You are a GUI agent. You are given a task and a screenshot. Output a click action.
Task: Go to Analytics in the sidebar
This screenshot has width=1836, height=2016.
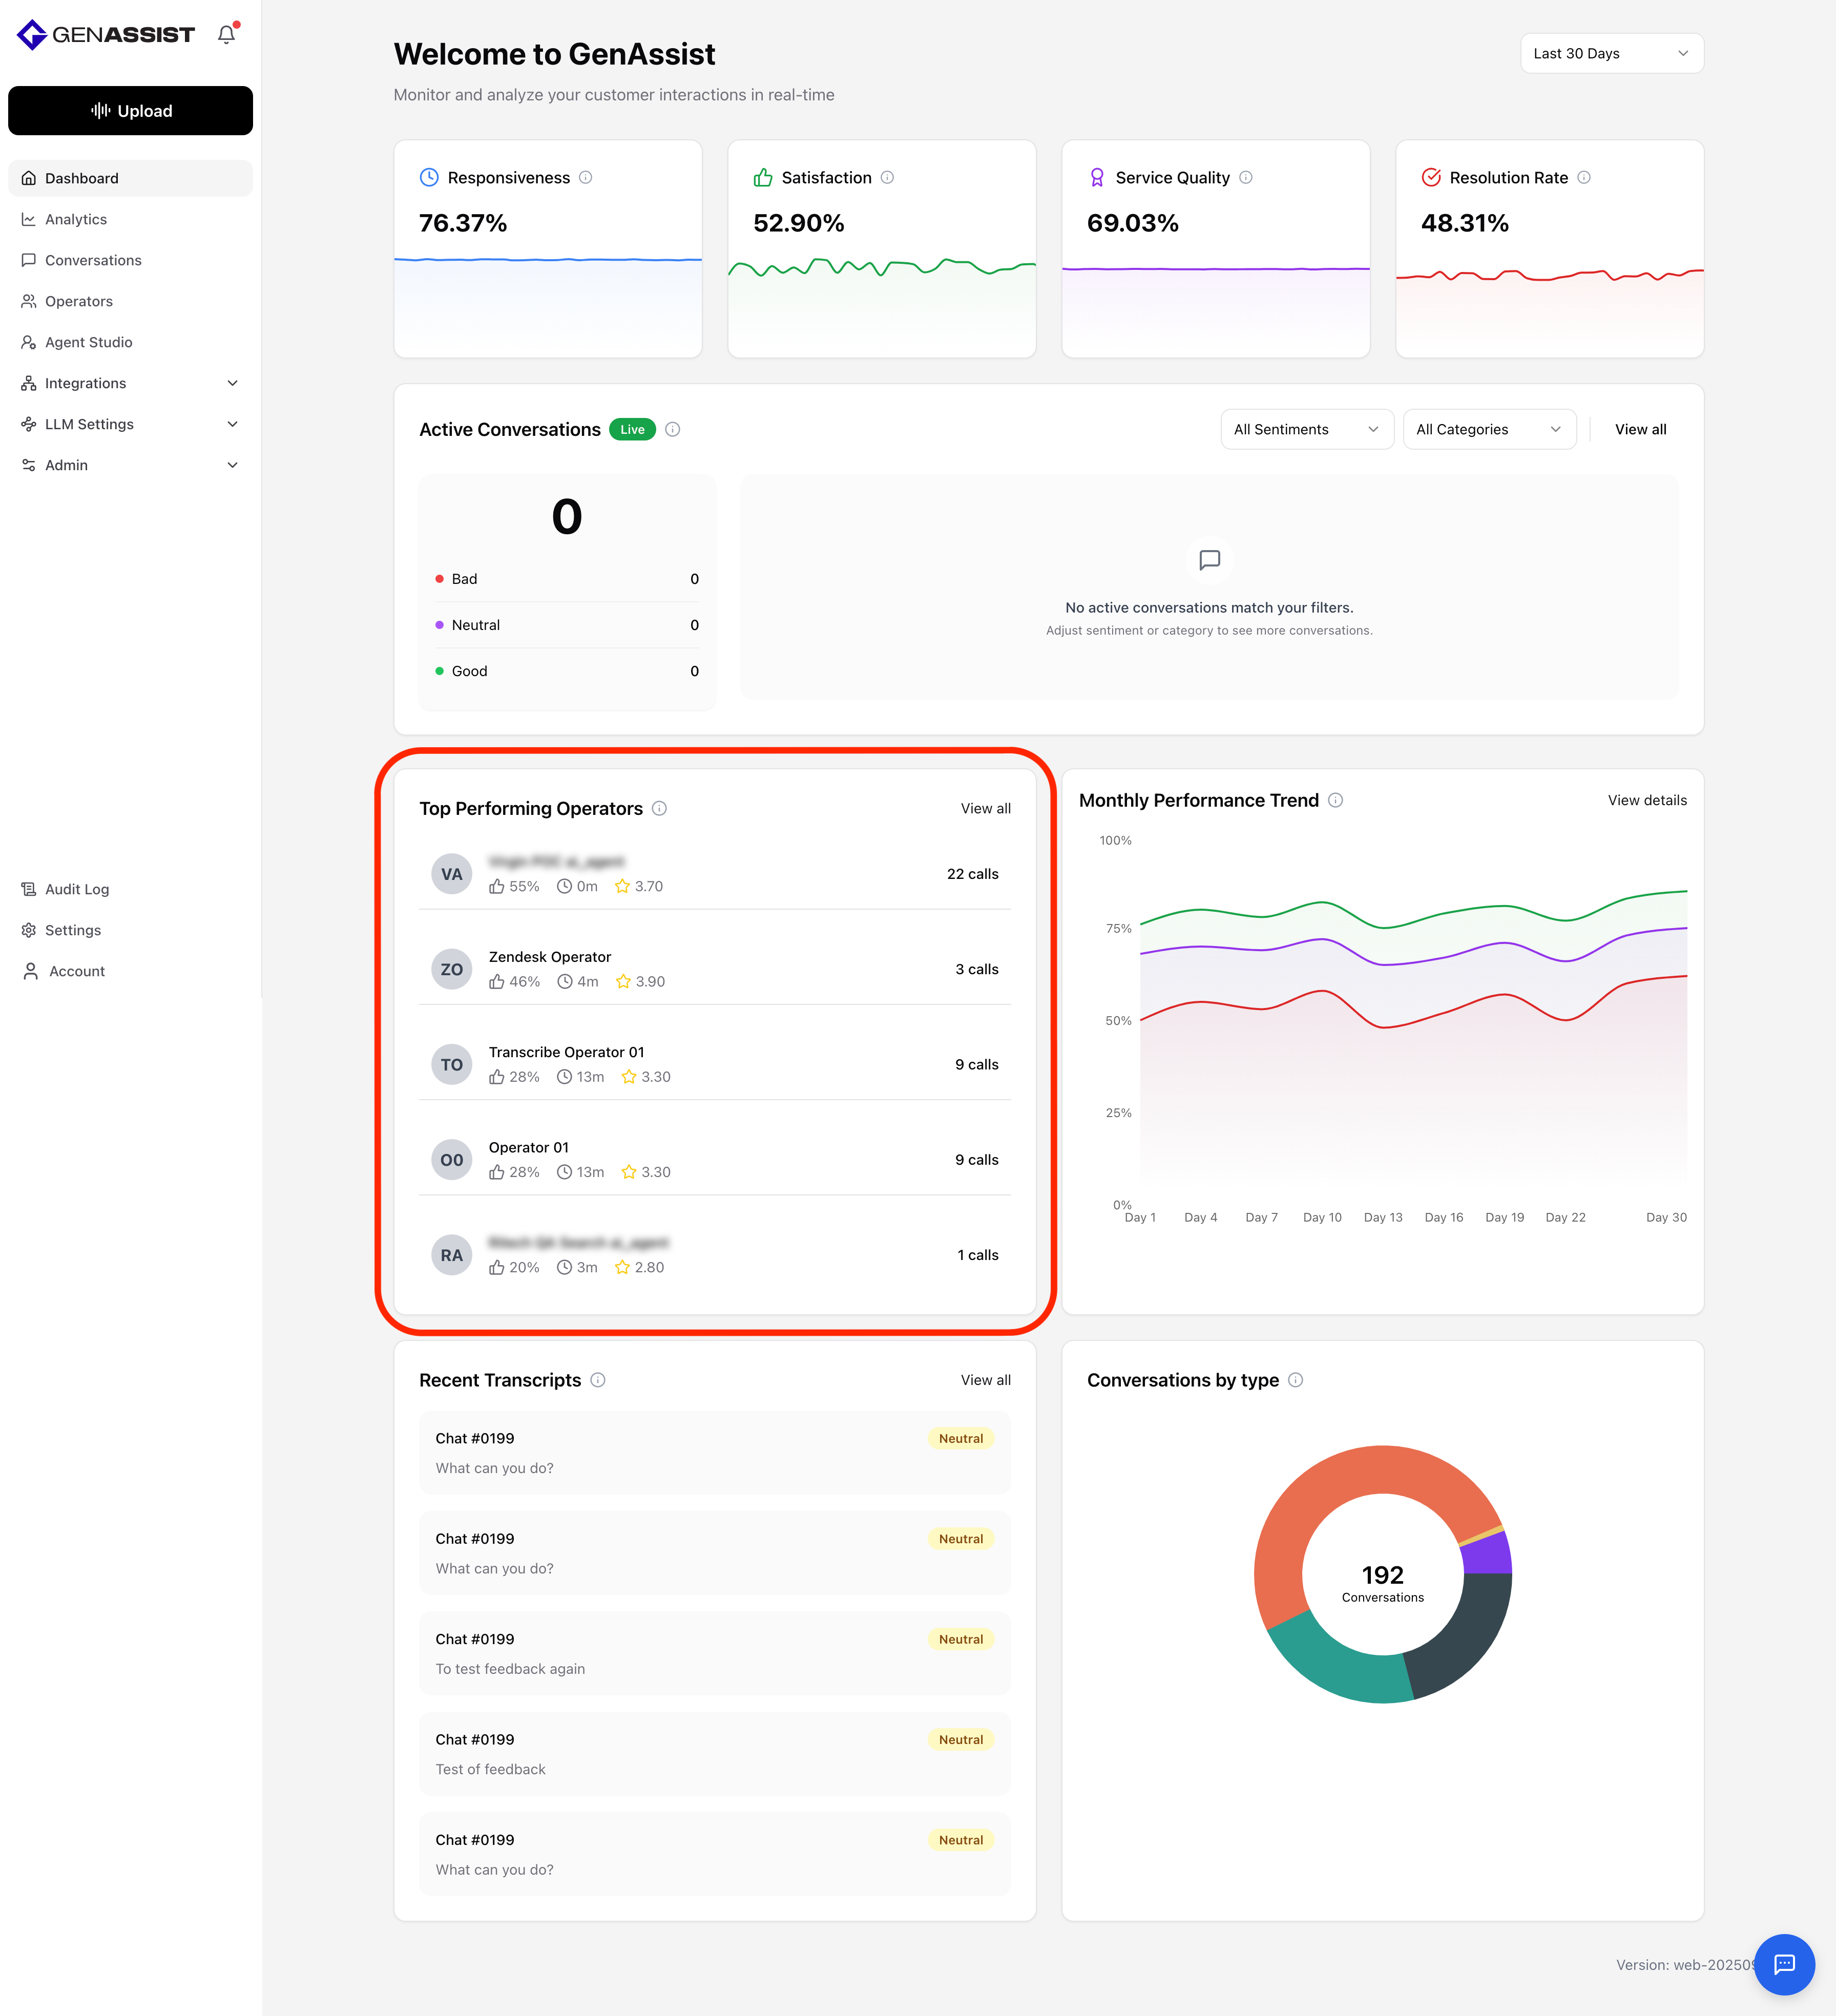[76, 219]
